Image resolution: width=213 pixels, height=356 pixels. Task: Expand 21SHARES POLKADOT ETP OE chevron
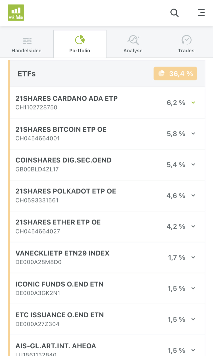193,196
